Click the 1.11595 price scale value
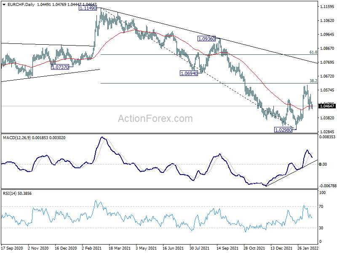Viewport: 337px width, 253px height. click(x=327, y=7)
